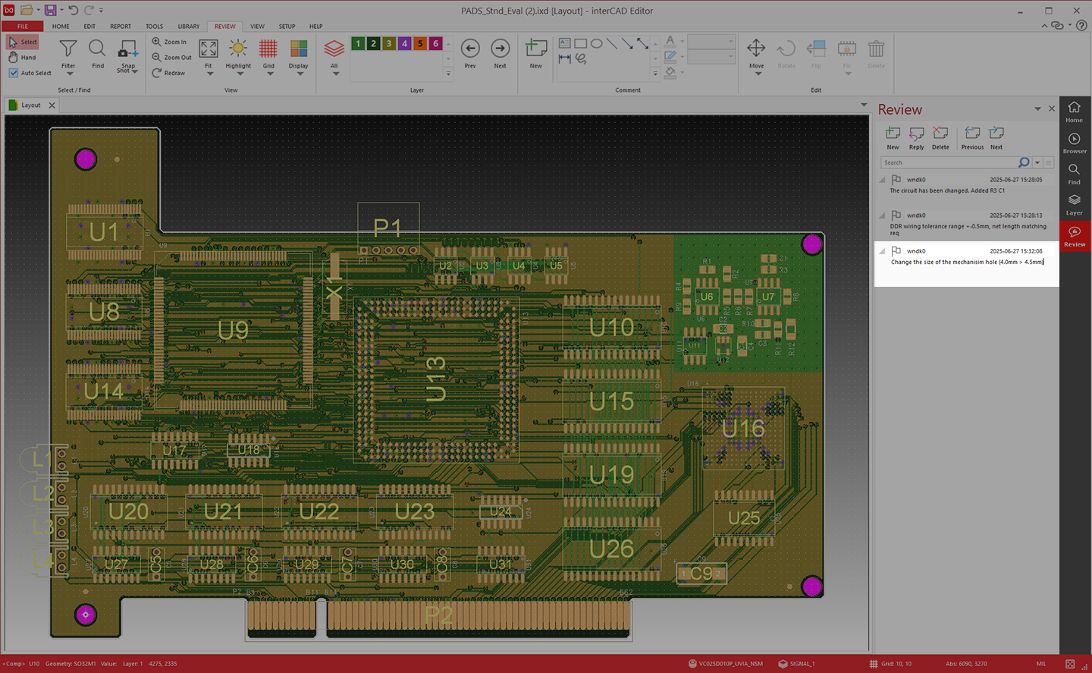Reply to the selected review
Viewport: 1092px width, 673px height.
tap(917, 138)
